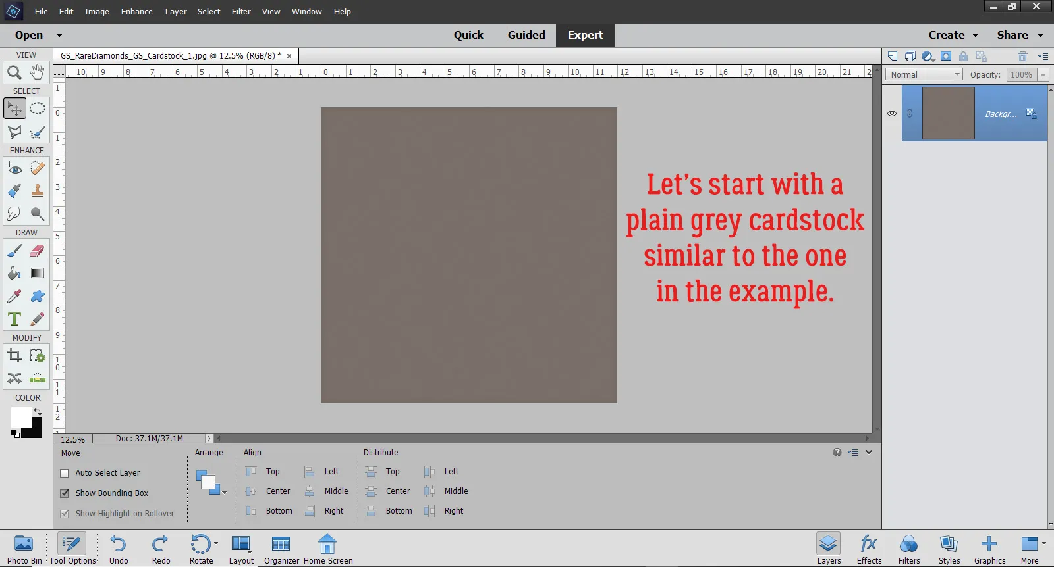Image resolution: width=1054 pixels, height=567 pixels.
Task: Open the Organizer
Action: coord(281,549)
